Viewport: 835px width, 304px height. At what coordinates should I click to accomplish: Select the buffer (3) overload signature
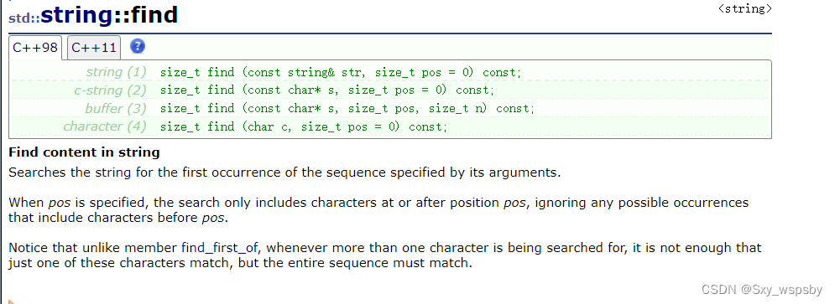(347, 108)
